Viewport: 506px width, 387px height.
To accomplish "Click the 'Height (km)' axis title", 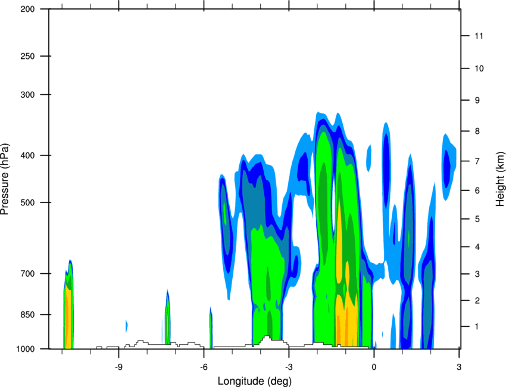I will tap(501, 179).
